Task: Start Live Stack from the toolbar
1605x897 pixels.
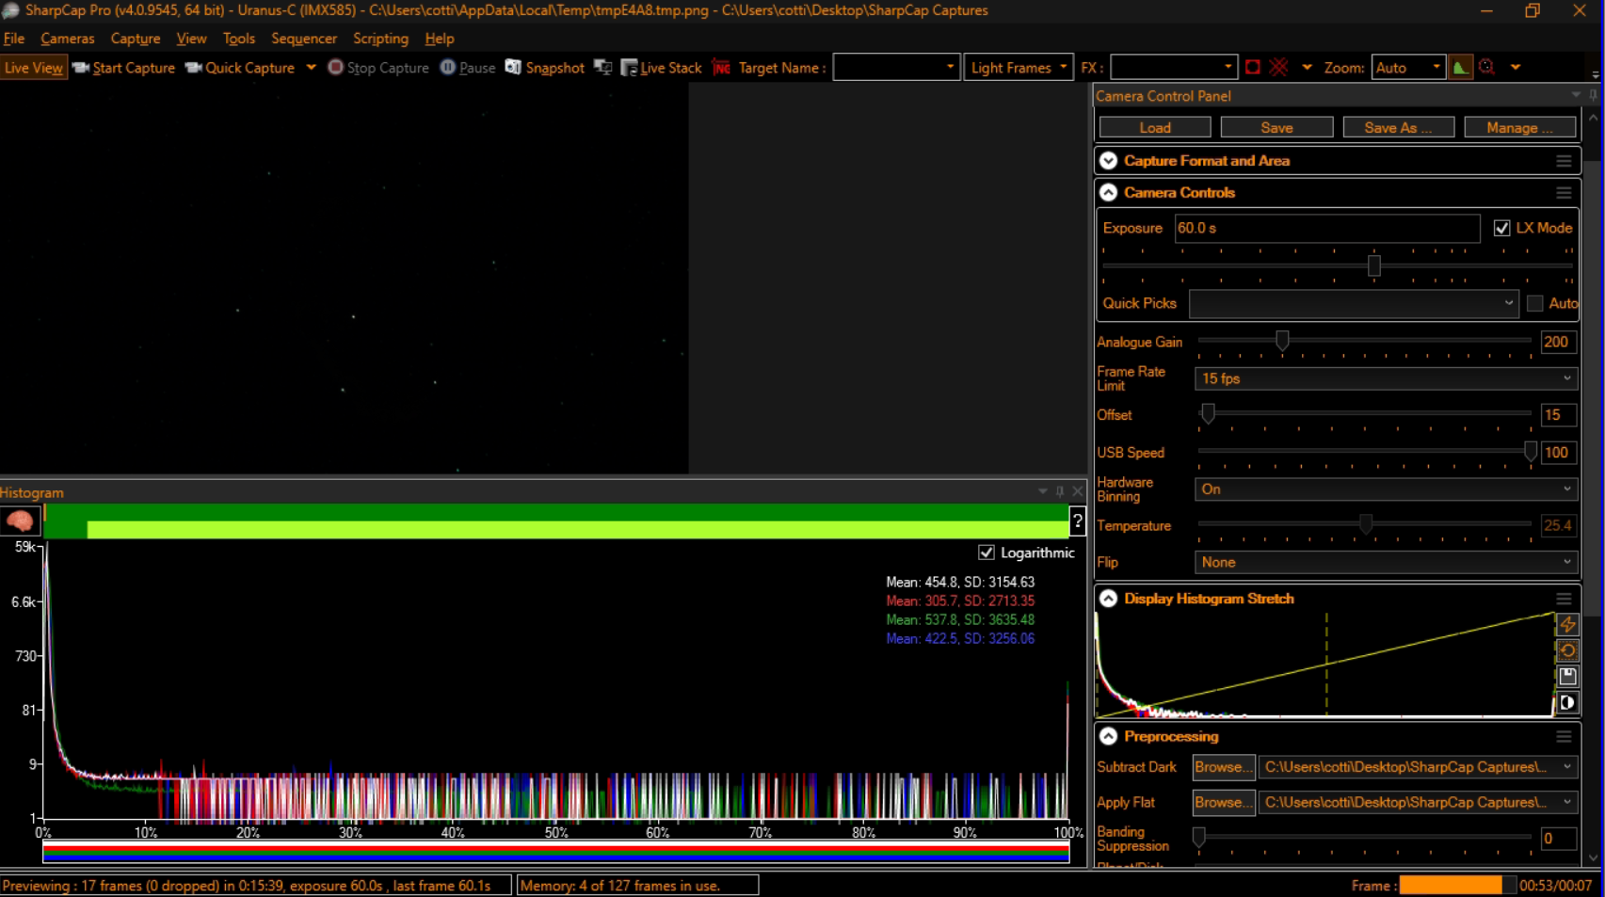Action: [661, 68]
